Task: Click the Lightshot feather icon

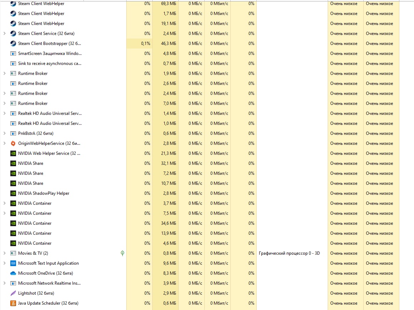Action: click(13, 293)
